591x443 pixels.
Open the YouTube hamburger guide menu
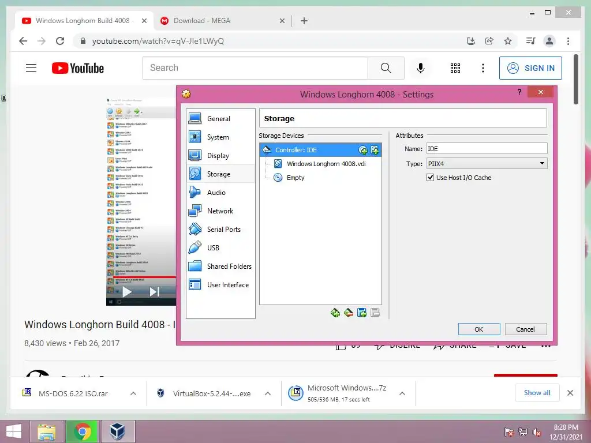click(31, 68)
